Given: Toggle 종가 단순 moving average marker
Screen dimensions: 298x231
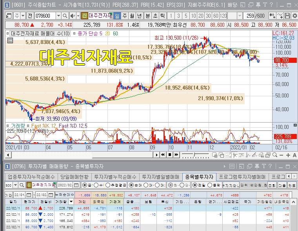Looking at the screenshot, I should coord(74,34).
